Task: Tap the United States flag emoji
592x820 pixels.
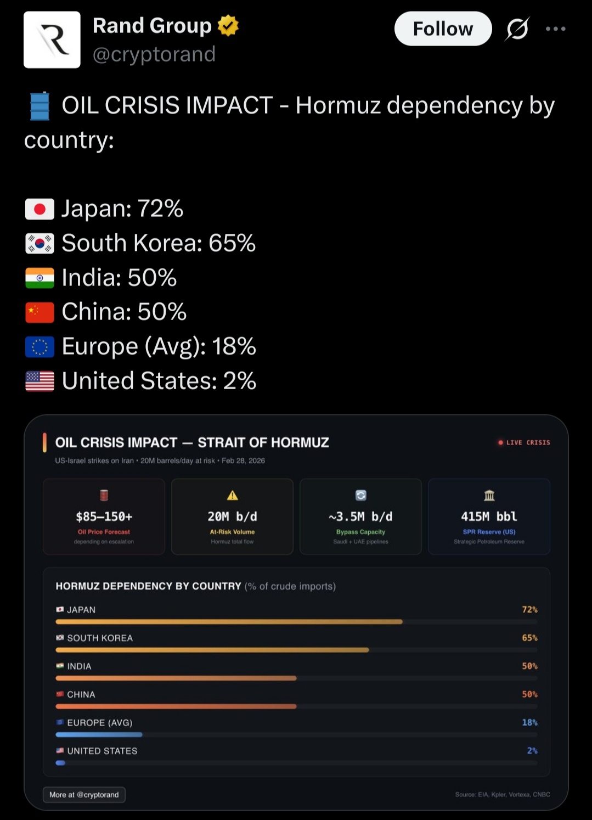Action: 40,381
